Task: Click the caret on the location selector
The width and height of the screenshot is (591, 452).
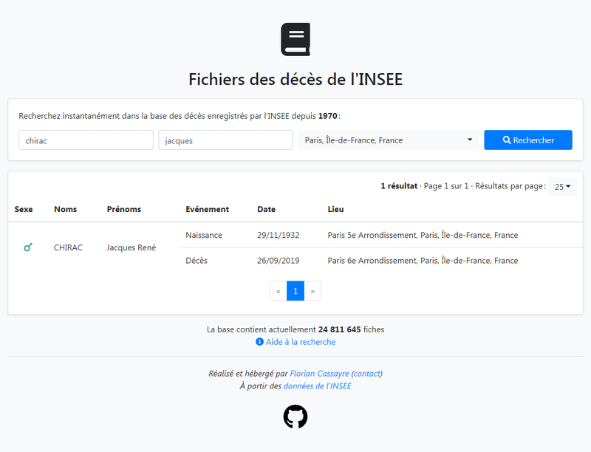Action: coord(470,140)
